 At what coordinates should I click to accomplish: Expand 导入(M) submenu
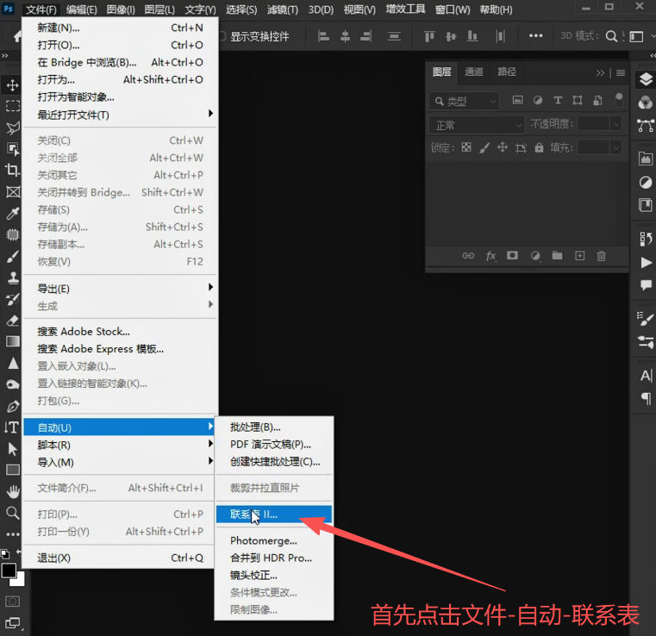point(121,462)
